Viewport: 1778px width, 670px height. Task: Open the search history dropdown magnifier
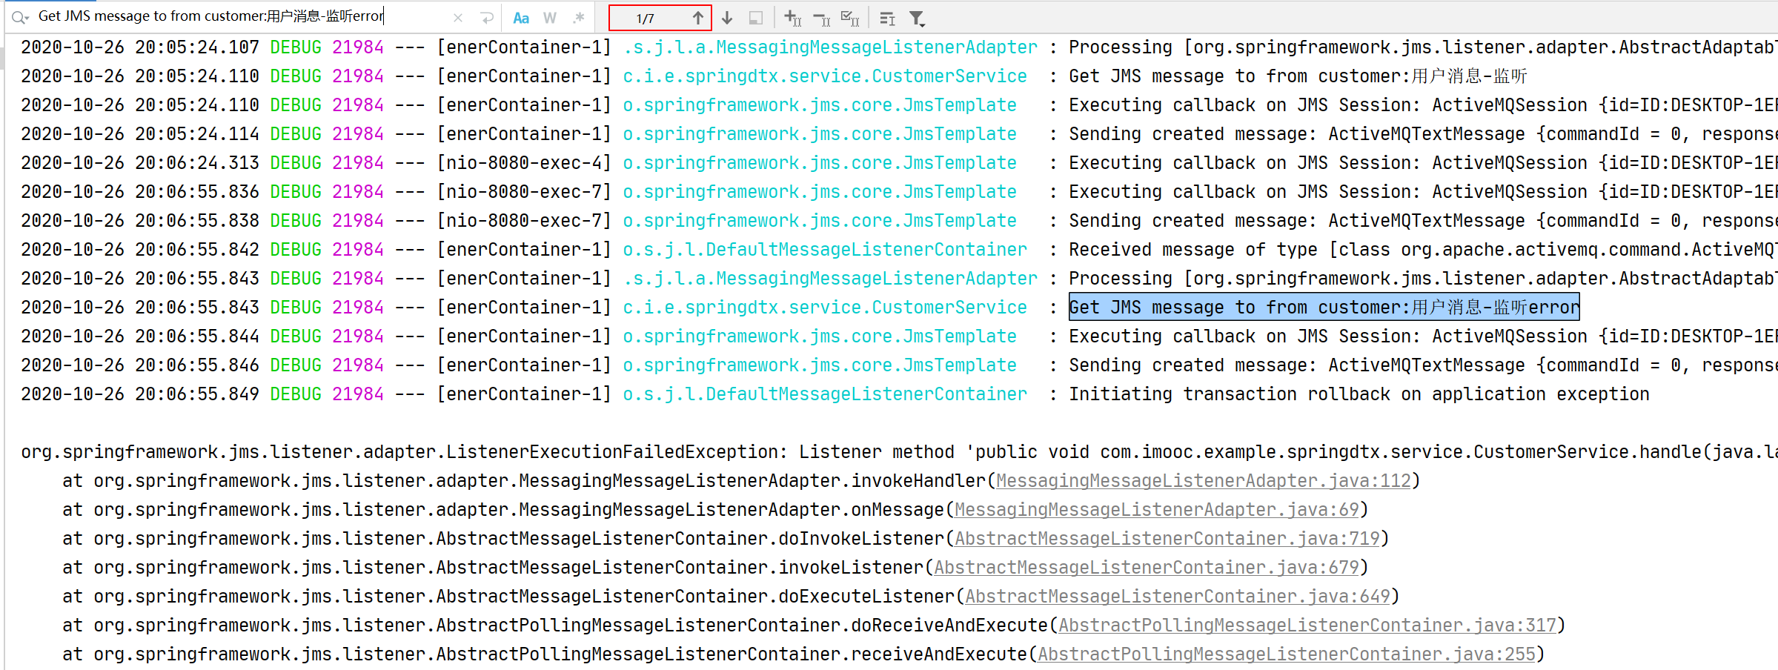pyautogui.click(x=19, y=18)
